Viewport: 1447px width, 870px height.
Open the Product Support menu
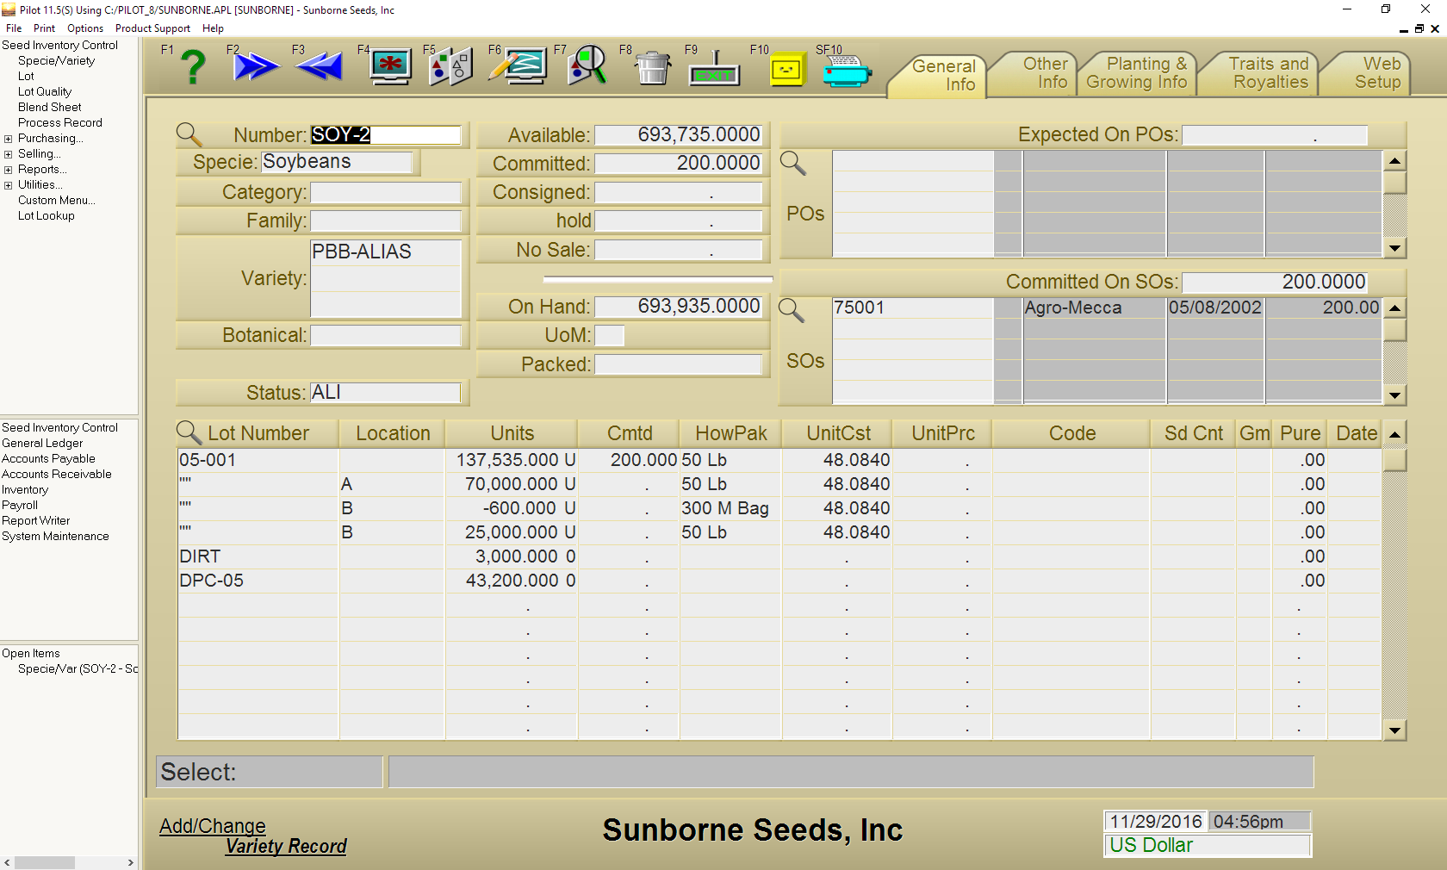[x=152, y=28]
